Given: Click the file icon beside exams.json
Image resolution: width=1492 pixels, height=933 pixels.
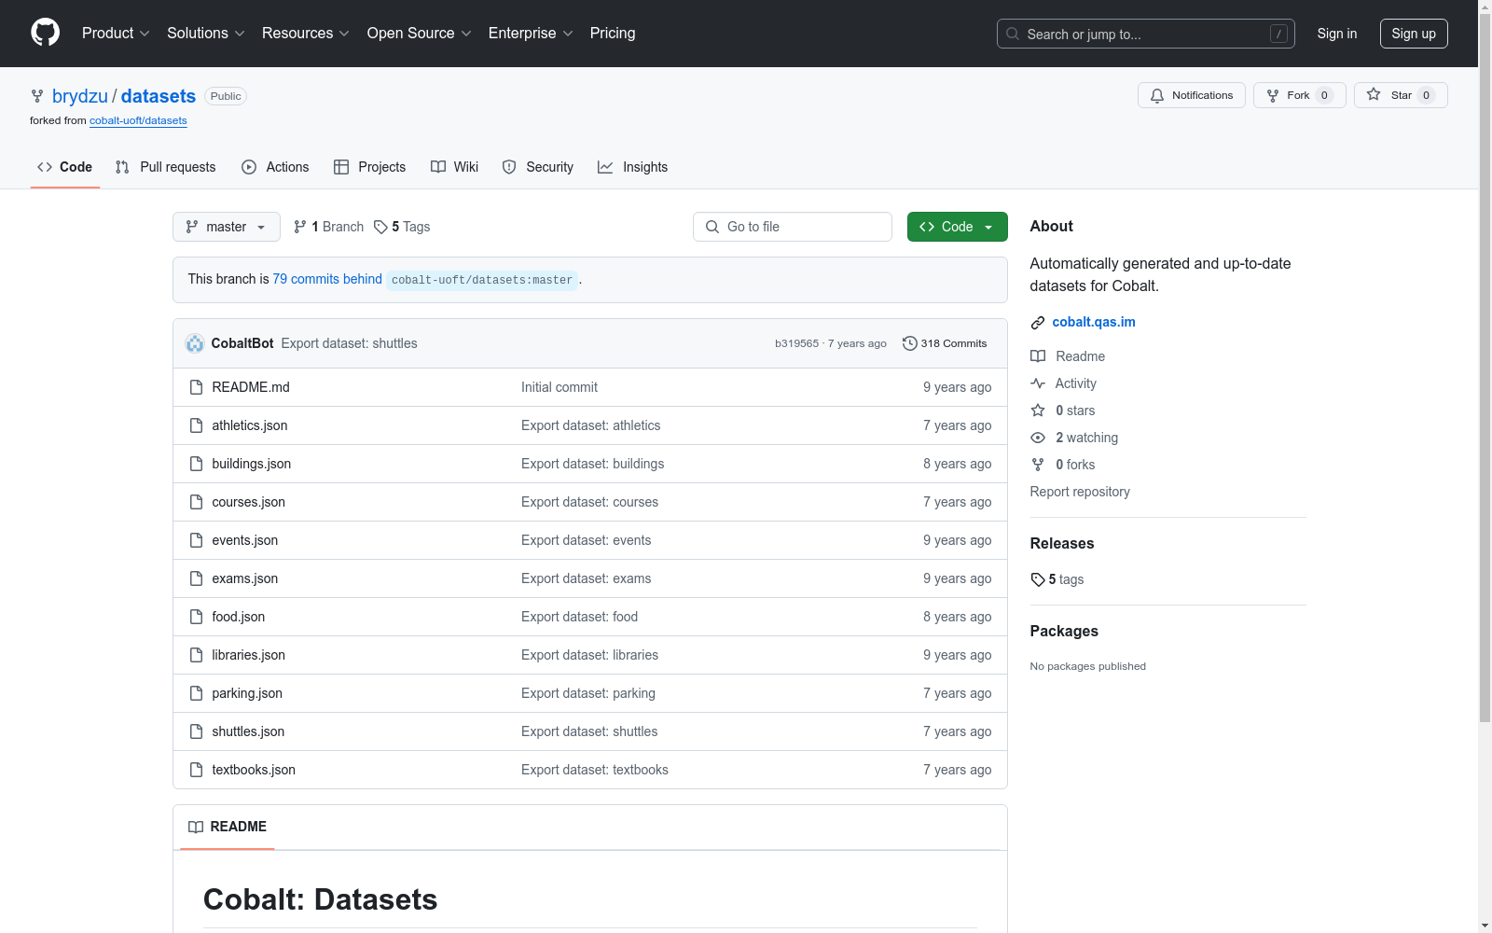Looking at the screenshot, I should pos(196,578).
